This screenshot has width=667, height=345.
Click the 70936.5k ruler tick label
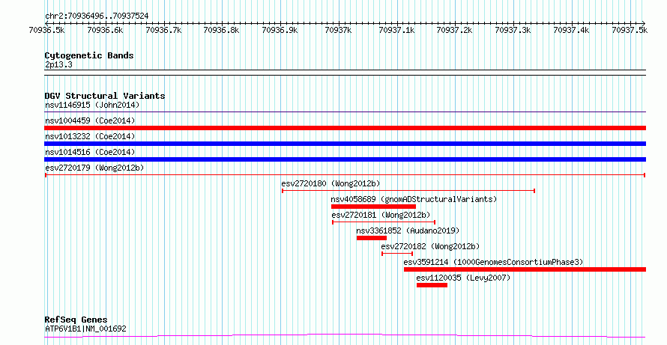tap(47, 30)
